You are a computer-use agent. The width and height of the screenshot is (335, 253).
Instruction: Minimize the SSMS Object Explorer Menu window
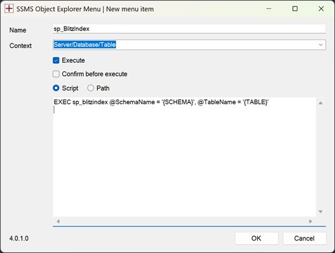[269, 9]
